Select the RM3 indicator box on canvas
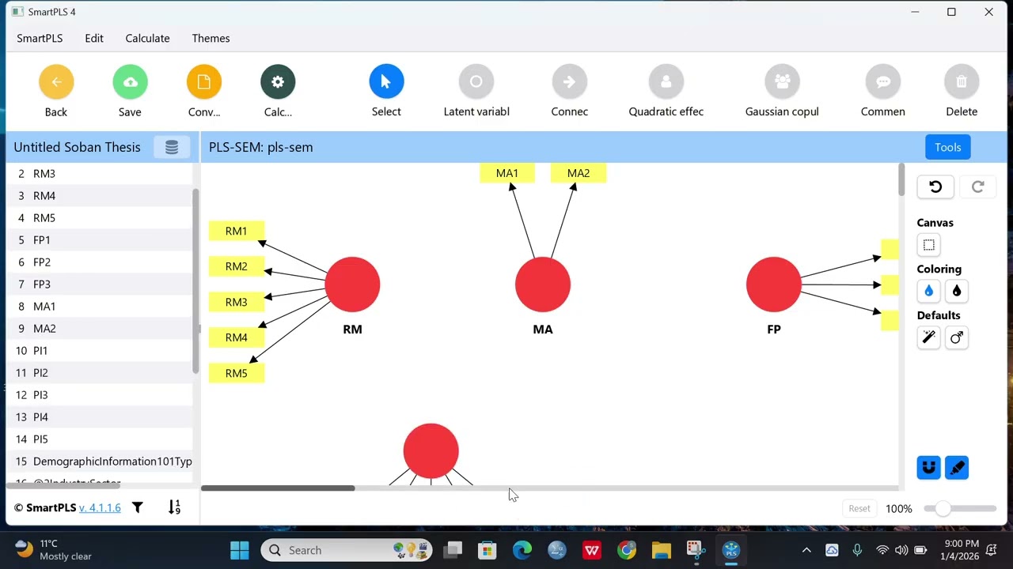Image resolution: width=1013 pixels, height=569 pixels. point(237,302)
